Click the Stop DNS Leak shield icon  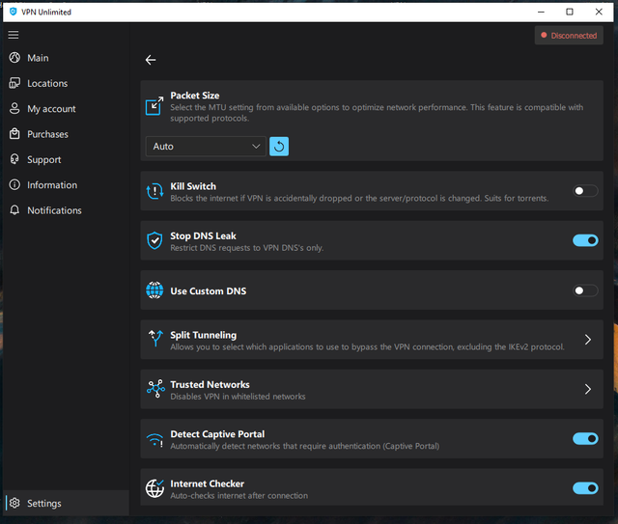pyautogui.click(x=154, y=240)
